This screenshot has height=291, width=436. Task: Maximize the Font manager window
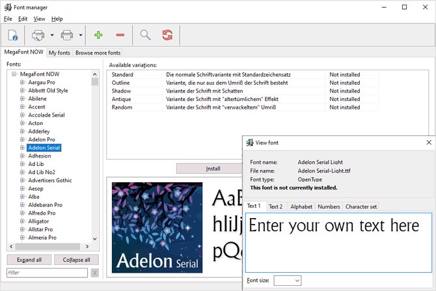405,7
